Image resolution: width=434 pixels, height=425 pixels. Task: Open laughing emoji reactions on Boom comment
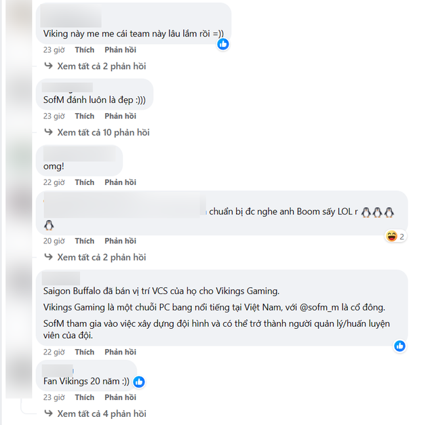[396, 237]
